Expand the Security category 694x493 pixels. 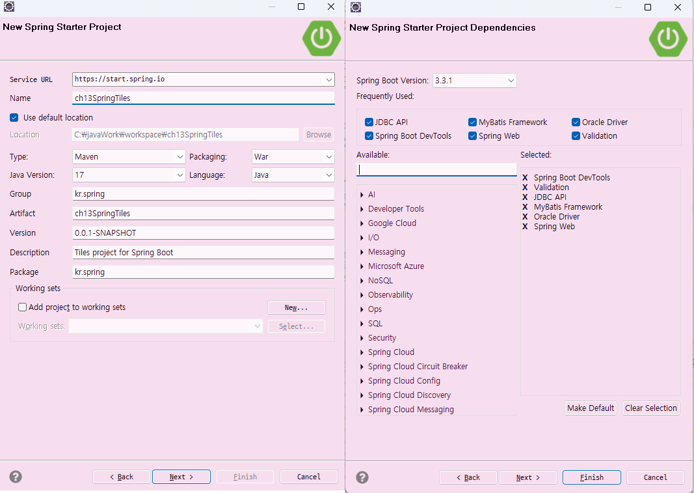(x=362, y=338)
